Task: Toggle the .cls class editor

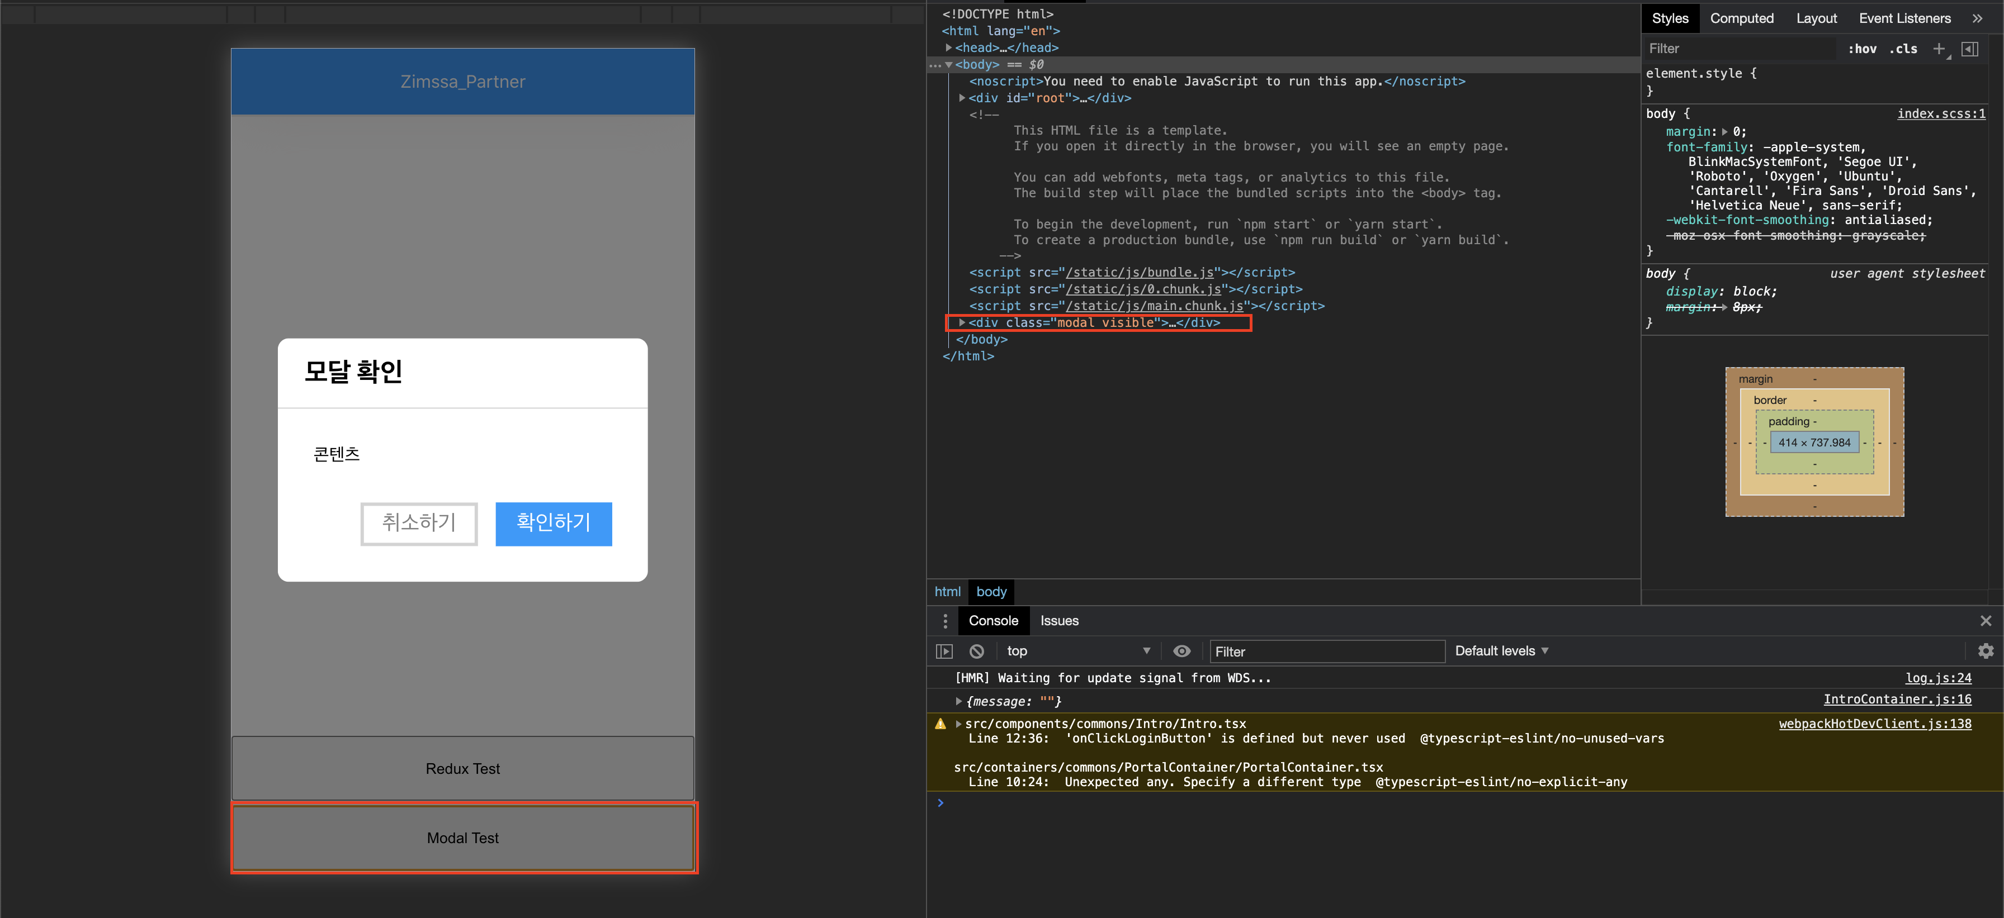Action: [1904, 49]
